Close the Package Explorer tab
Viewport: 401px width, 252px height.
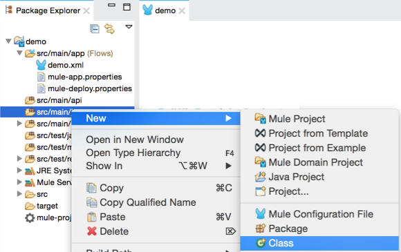[86, 11]
